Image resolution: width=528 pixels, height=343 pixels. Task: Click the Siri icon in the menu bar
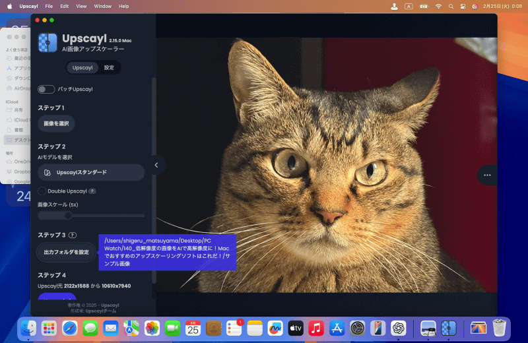(x=475, y=6)
